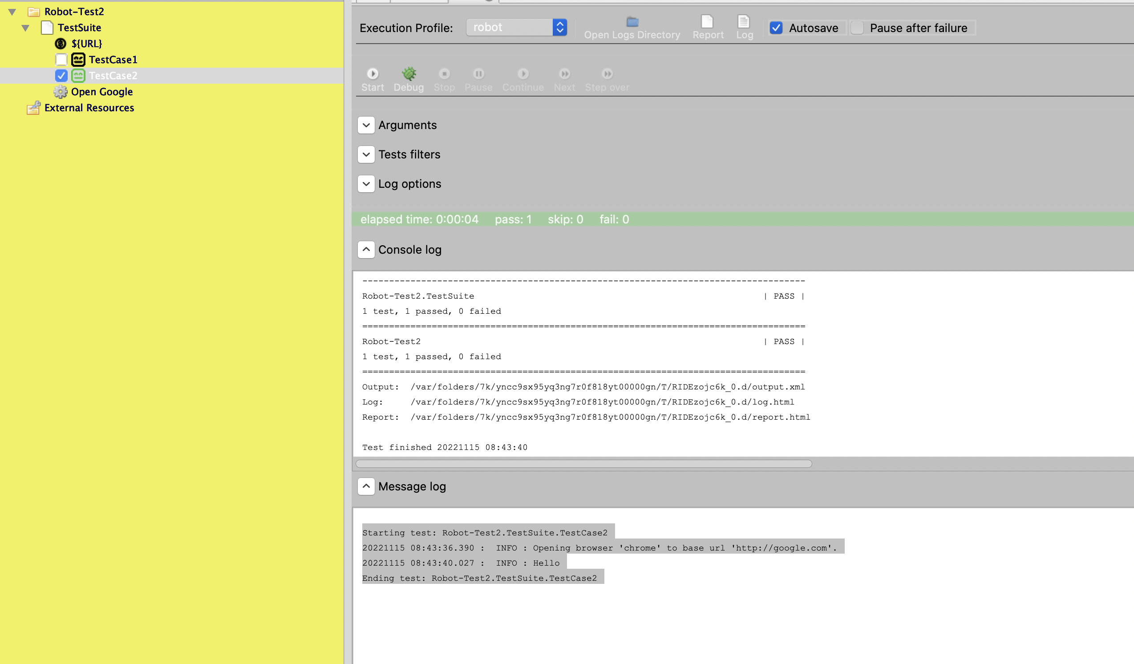Click 'Test finished 20221115 08:43:40' line
Image resolution: width=1134 pixels, height=664 pixels.
pyautogui.click(x=445, y=448)
